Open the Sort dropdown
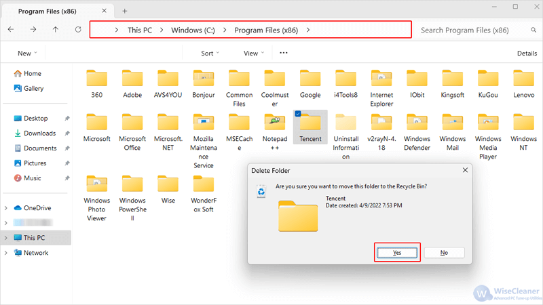Screen dimensions: 543x305 point(210,54)
